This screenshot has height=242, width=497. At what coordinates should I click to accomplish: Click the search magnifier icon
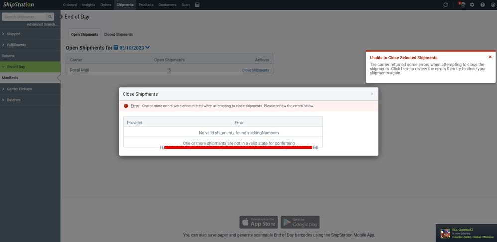click(x=51, y=17)
